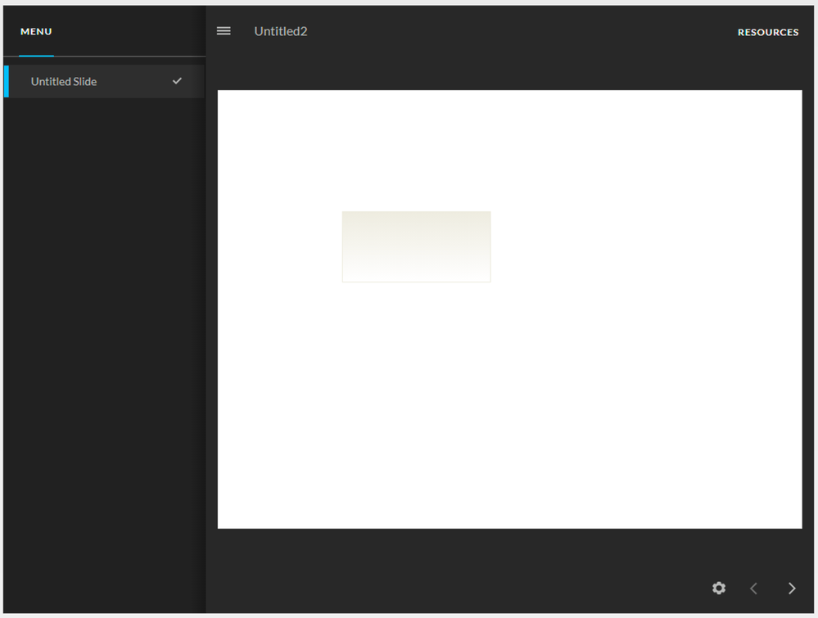Click the beige rectangle on the slide
The height and width of the screenshot is (618, 818).
click(416, 246)
